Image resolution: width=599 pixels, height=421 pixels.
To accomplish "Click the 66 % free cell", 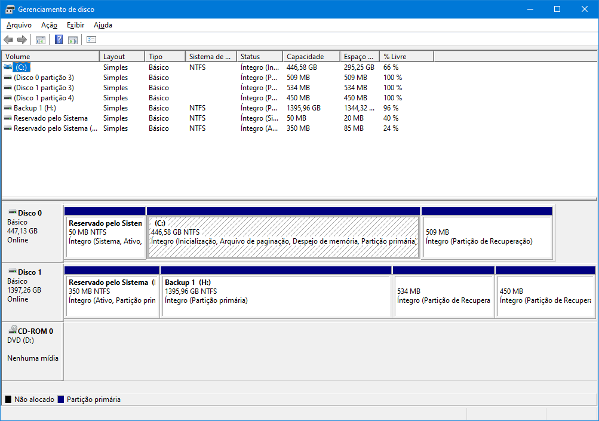I will click(391, 67).
